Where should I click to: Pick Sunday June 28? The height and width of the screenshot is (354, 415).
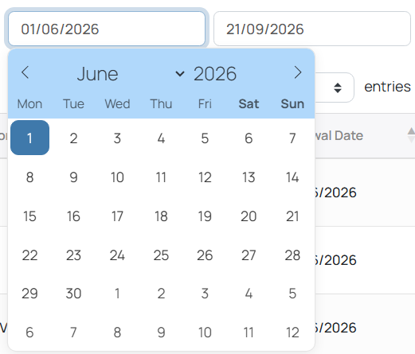pyautogui.click(x=292, y=255)
